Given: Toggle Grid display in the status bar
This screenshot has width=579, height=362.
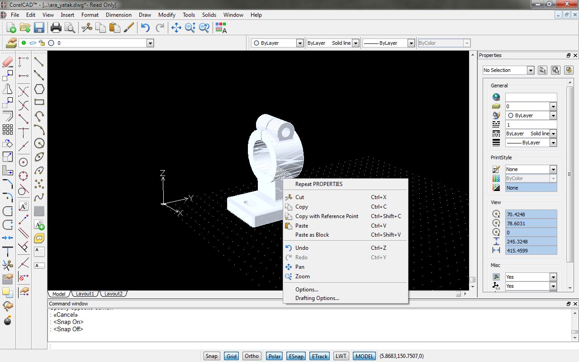Looking at the screenshot, I should (x=232, y=356).
